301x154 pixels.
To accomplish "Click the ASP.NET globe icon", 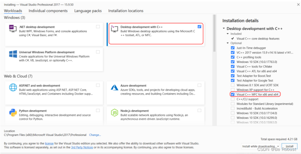I will [x=13, y=87].
